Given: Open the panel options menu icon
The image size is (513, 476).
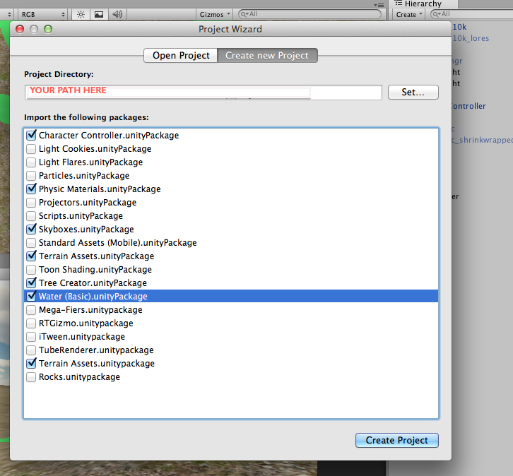Looking at the screenshot, I should [x=379, y=5].
